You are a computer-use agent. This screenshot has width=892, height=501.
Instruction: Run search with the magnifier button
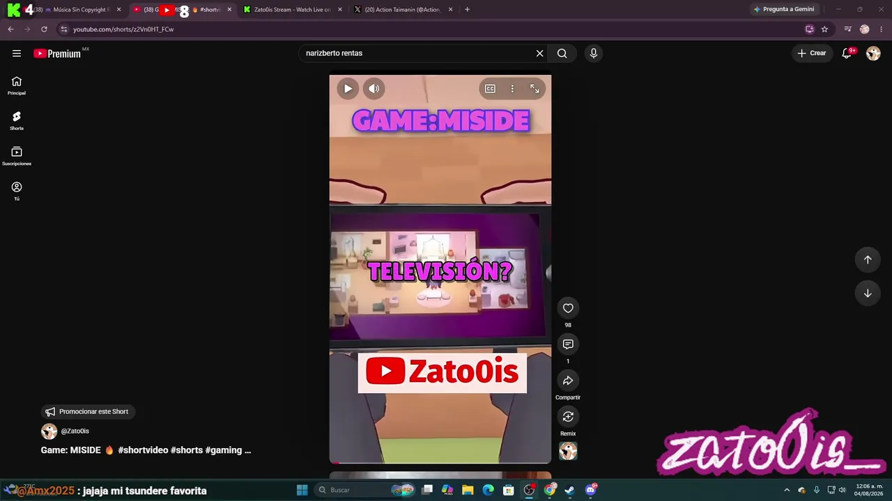pos(562,53)
